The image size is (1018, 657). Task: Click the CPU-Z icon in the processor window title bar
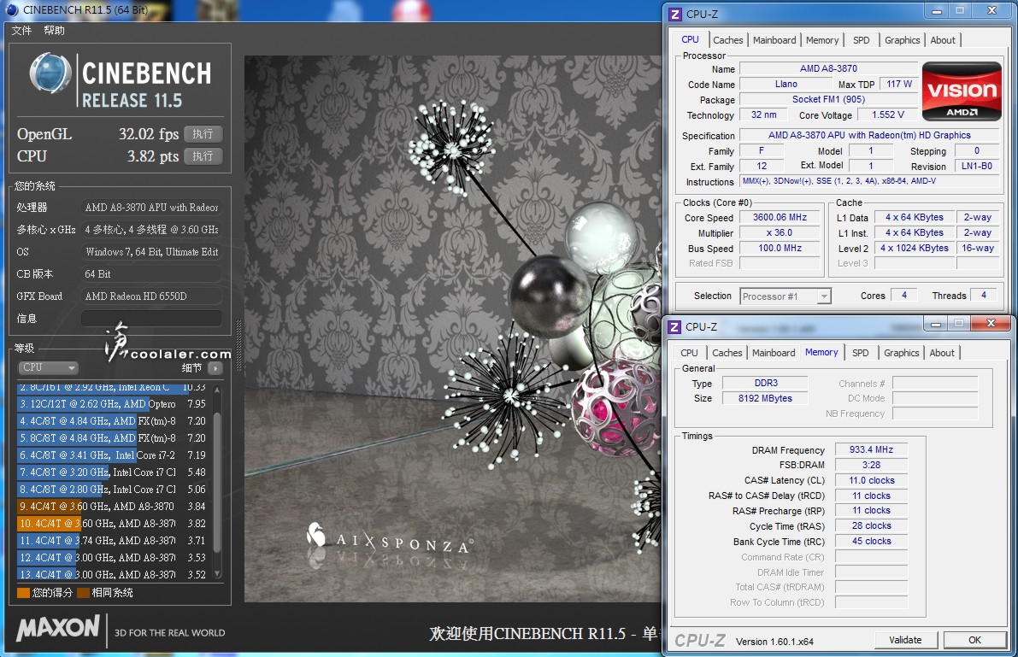pos(675,14)
